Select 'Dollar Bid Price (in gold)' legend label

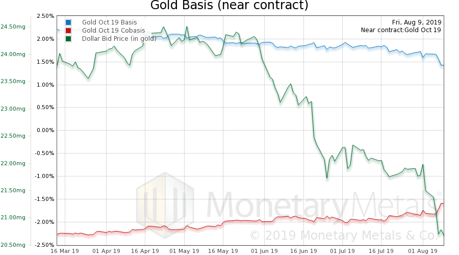pos(119,39)
